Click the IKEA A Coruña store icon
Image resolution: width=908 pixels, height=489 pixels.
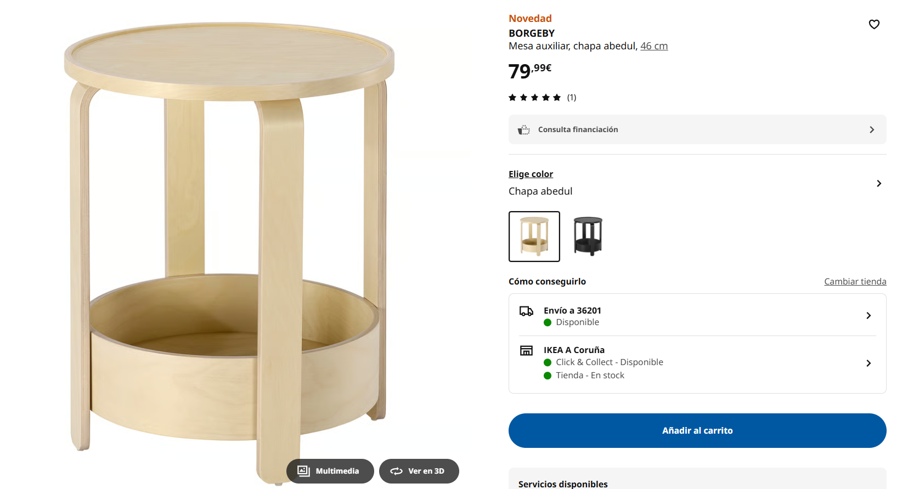click(x=526, y=351)
